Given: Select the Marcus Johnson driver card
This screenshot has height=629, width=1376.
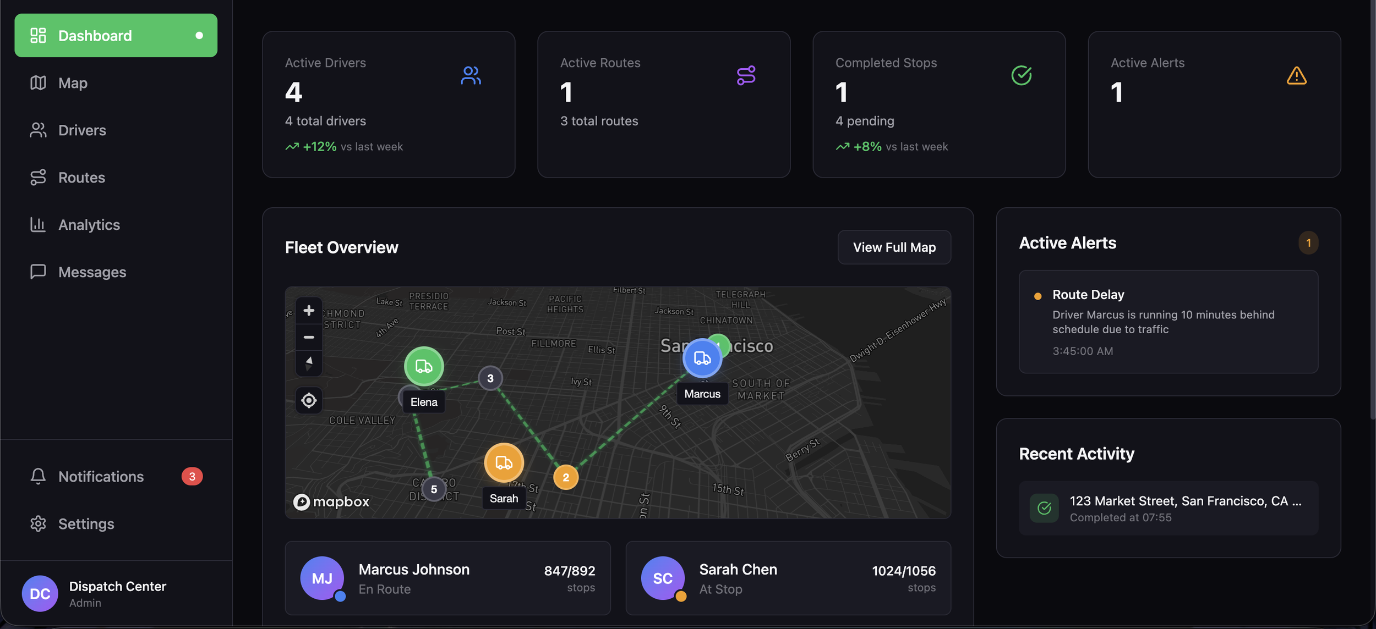Looking at the screenshot, I should (447, 578).
